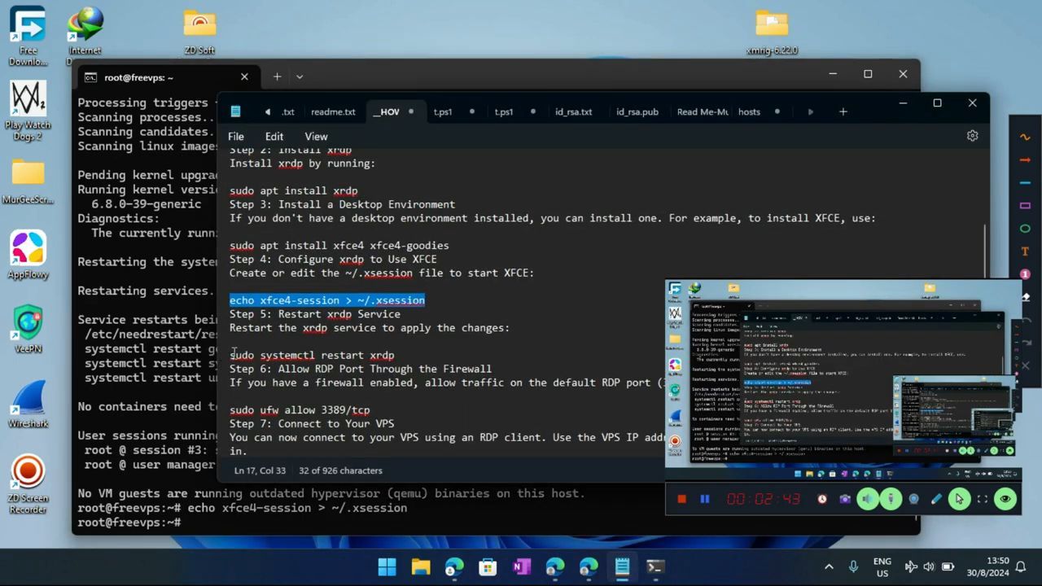Open the Edit menu in Notepad
1042x586 pixels.
tap(274, 136)
